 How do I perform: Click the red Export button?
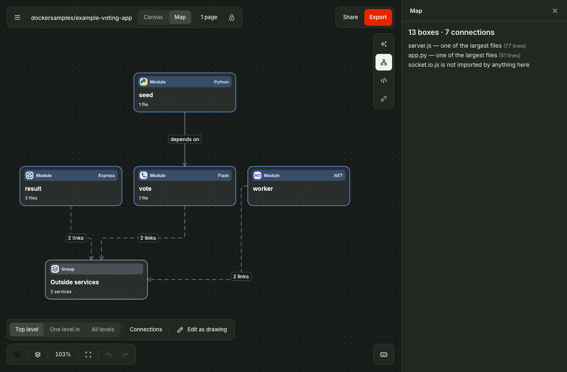click(x=378, y=17)
